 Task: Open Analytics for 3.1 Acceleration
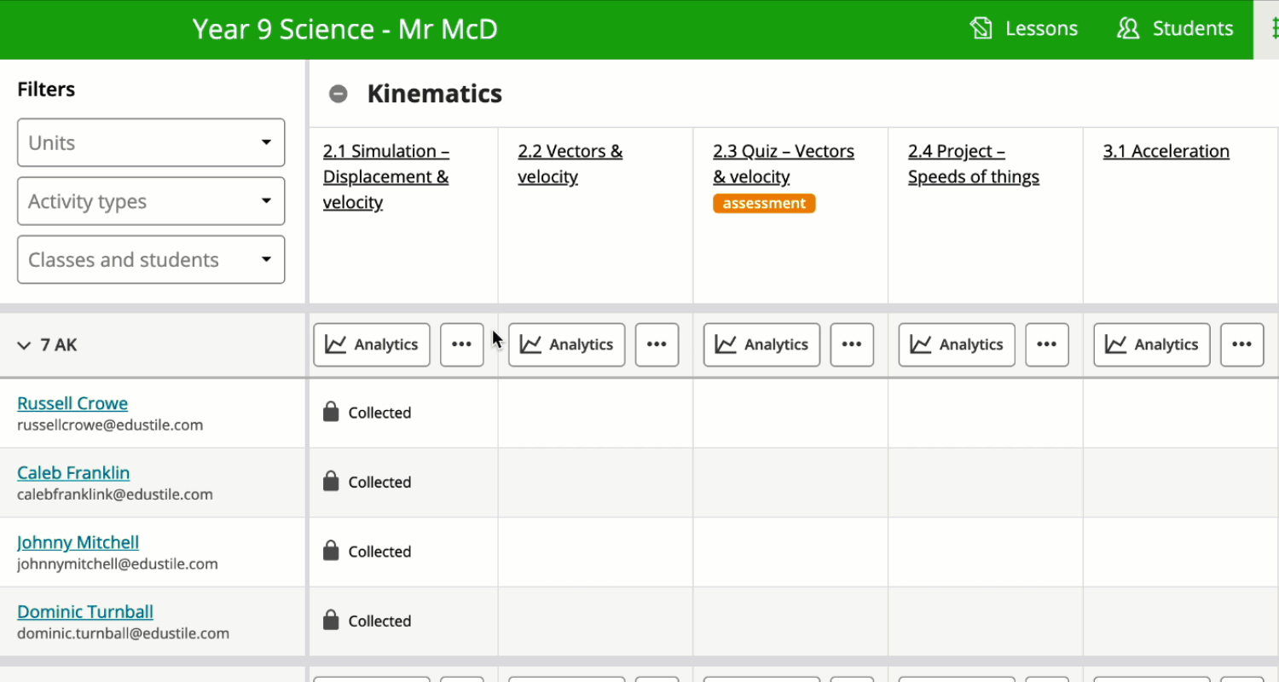[1153, 344]
